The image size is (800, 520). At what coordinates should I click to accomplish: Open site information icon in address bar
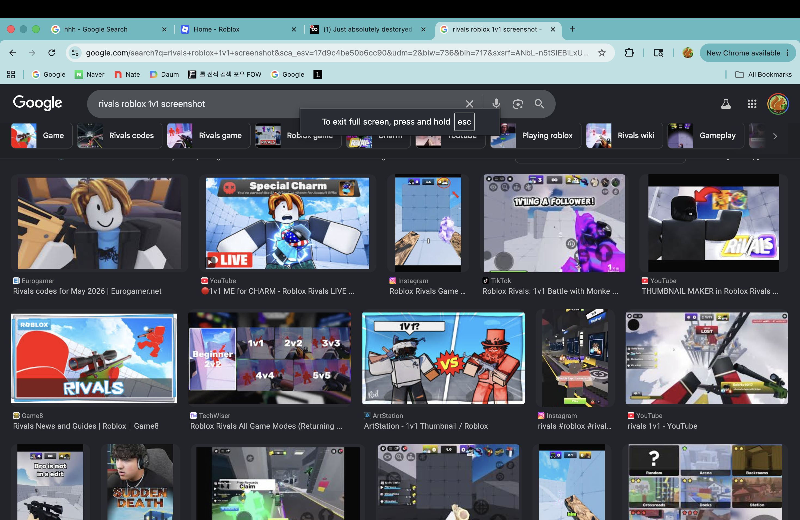75,53
